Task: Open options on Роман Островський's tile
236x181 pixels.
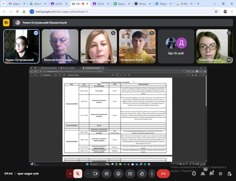Action: pyautogui.click(x=36, y=33)
